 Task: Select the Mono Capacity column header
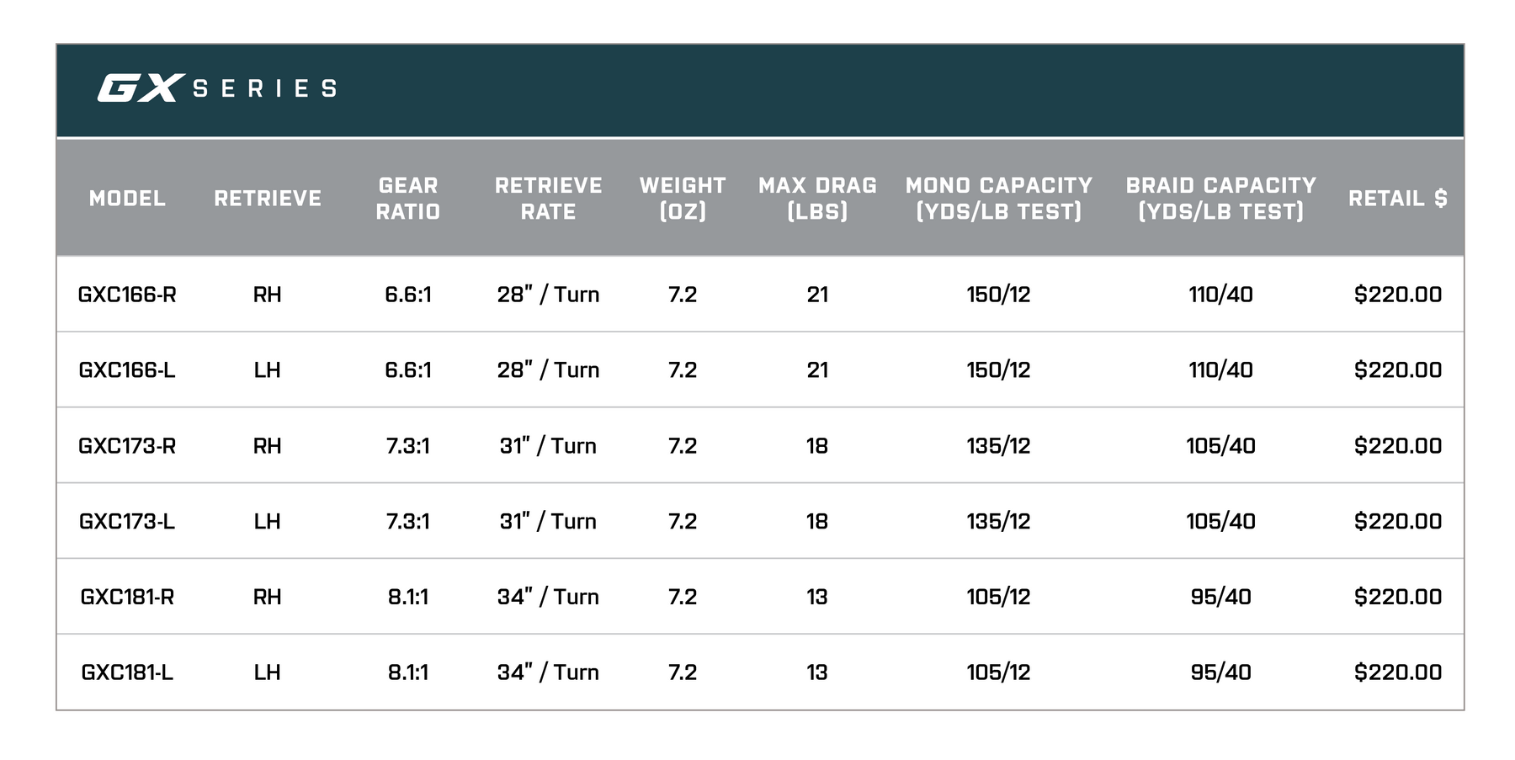click(x=998, y=199)
